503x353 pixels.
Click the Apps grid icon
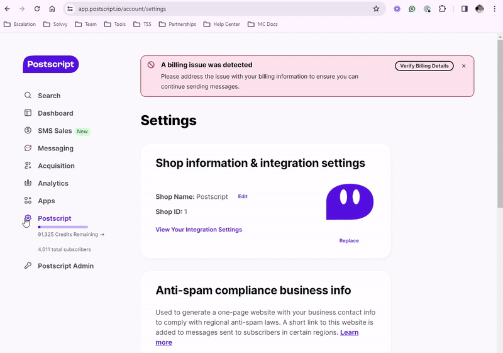[28, 201]
